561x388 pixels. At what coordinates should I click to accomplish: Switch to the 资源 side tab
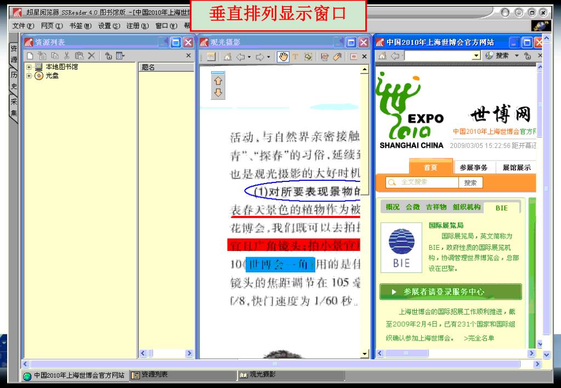14,54
